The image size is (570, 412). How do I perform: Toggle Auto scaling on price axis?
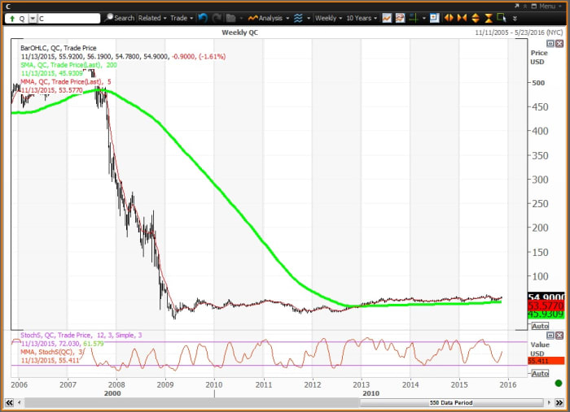pyautogui.click(x=540, y=326)
